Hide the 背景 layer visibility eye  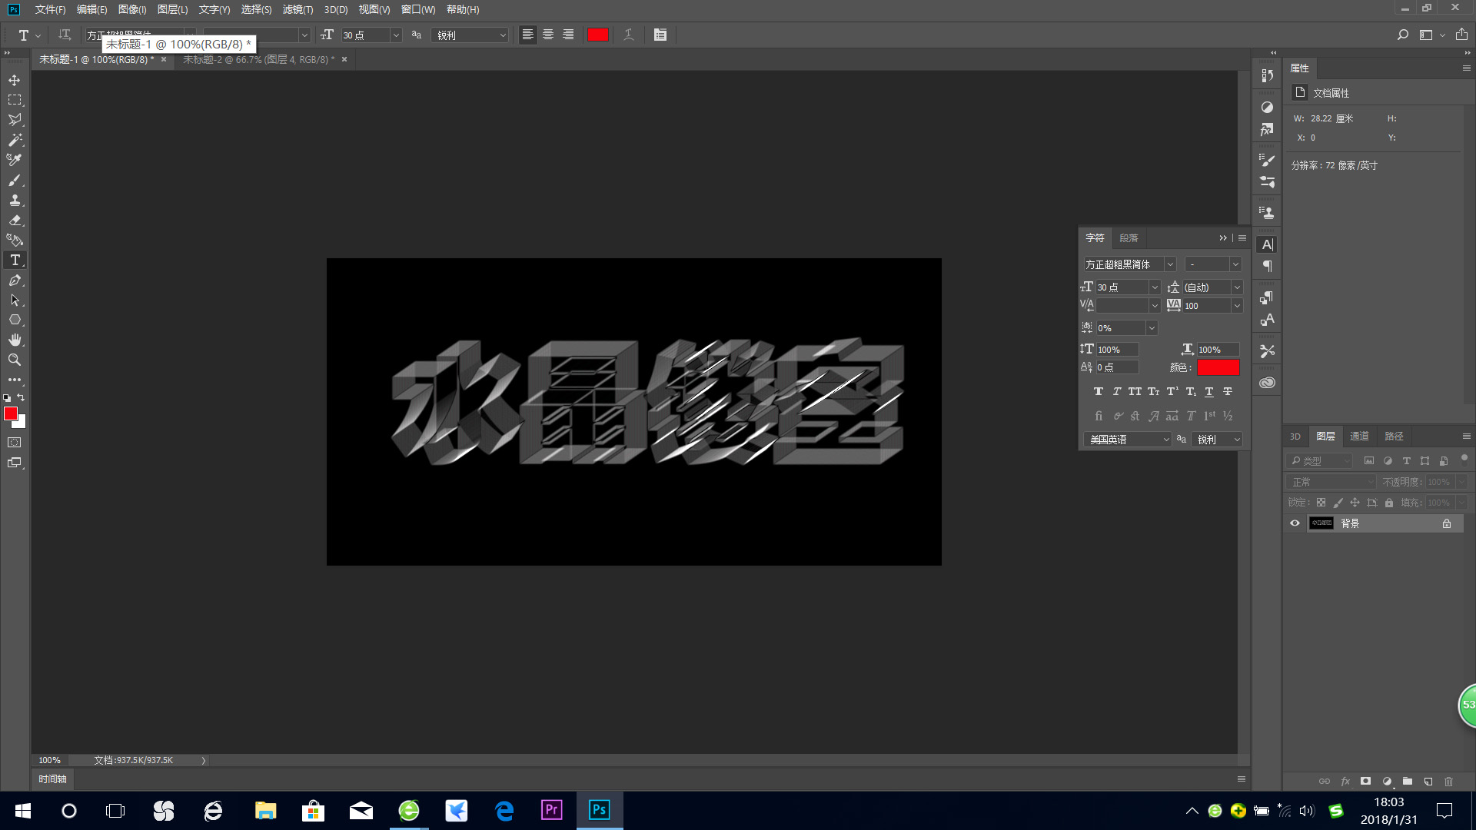coord(1295,523)
